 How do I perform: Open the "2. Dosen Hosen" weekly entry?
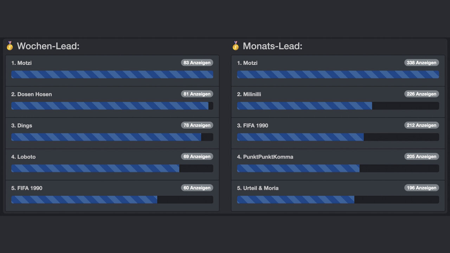pos(112,102)
